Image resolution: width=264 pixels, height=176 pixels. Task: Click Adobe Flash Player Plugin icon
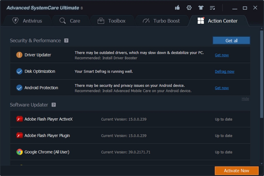[19, 135]
